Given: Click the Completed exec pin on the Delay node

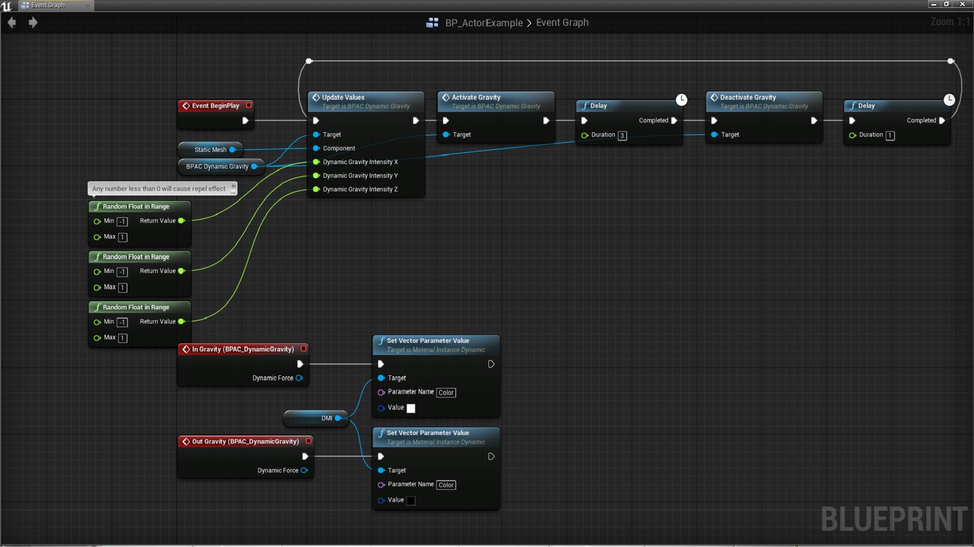Looking at the screenshot, I should point(673,120).
